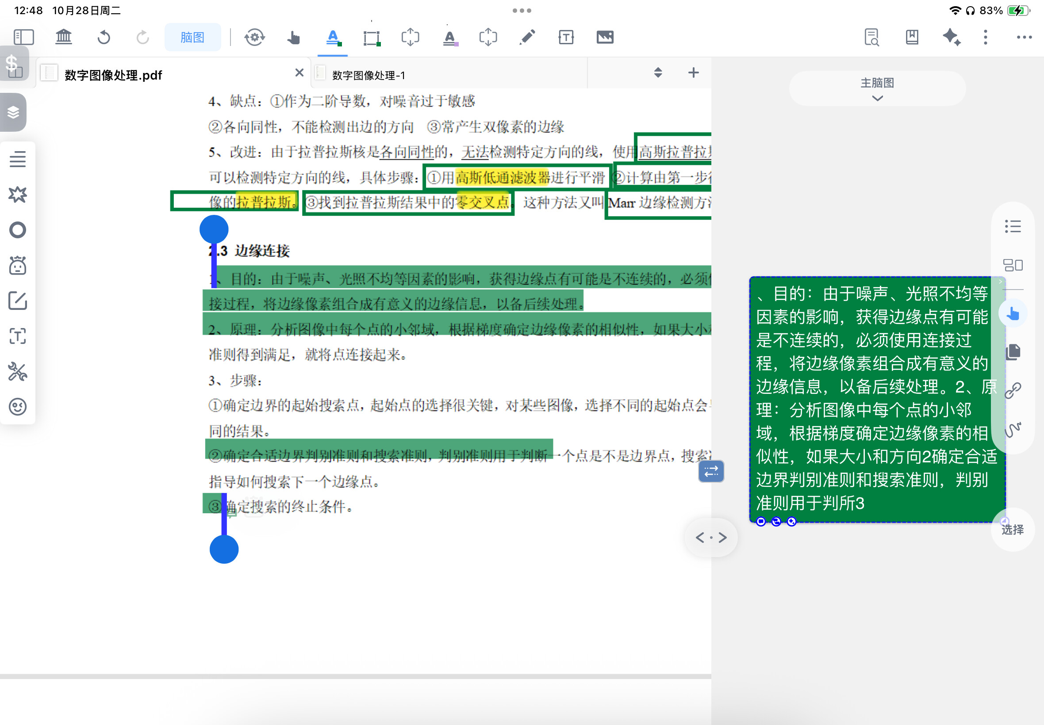Add a new tab with plus
The width and height of the screenshot is (1044, 725).
[693, 72]
